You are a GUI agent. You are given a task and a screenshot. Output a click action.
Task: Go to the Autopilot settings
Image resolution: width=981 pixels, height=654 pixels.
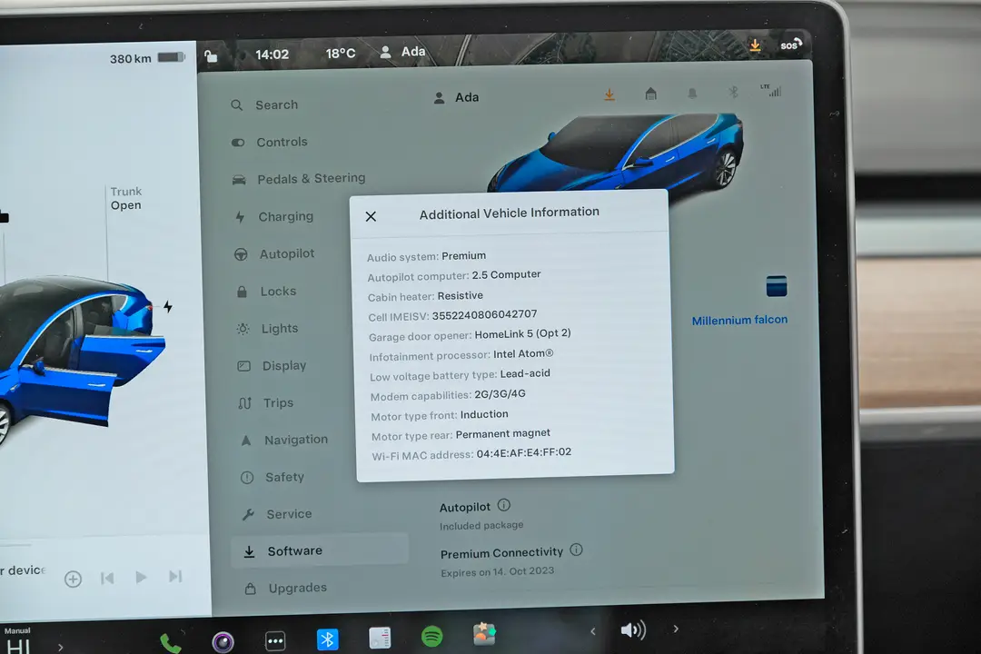[x=274, y=254]
